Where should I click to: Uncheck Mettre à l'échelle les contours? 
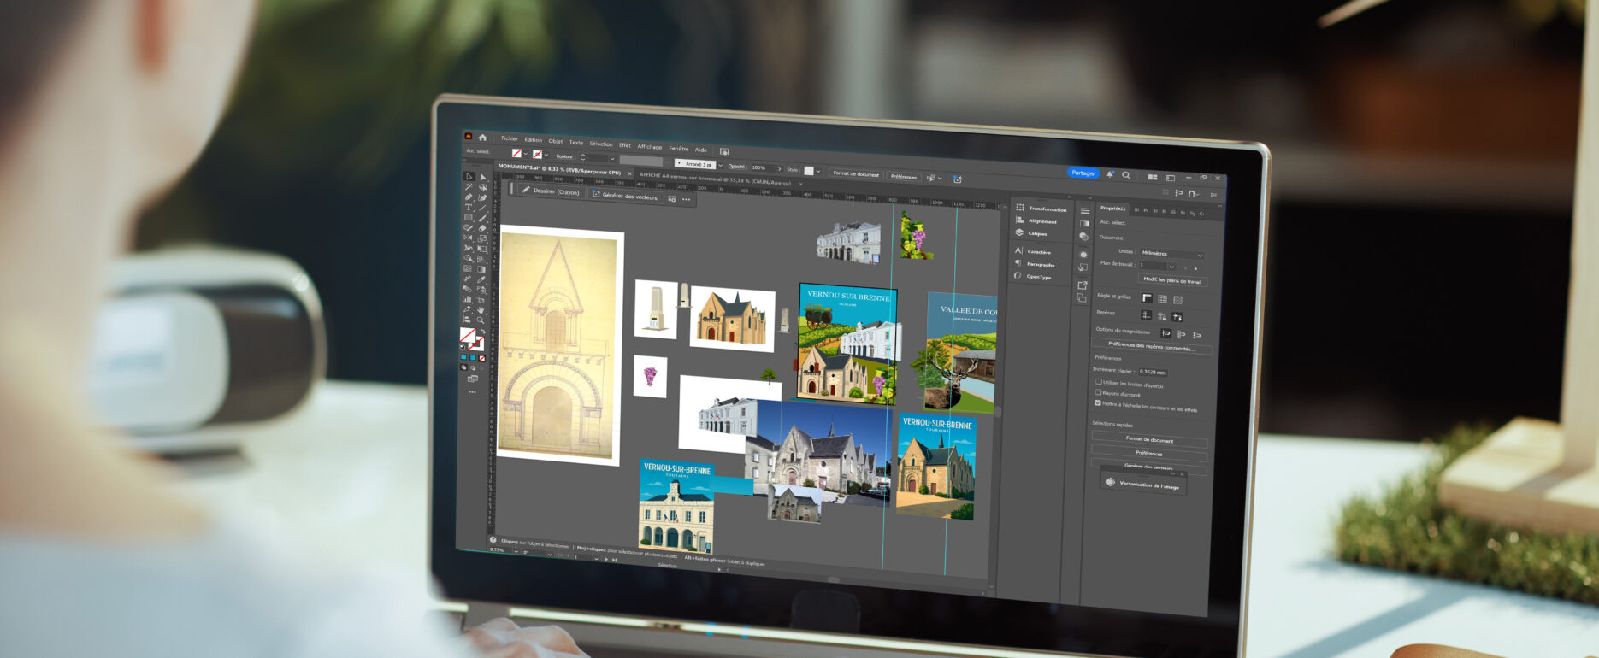pos(1098,402)
